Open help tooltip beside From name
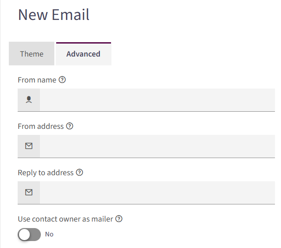 click(62, 80)
